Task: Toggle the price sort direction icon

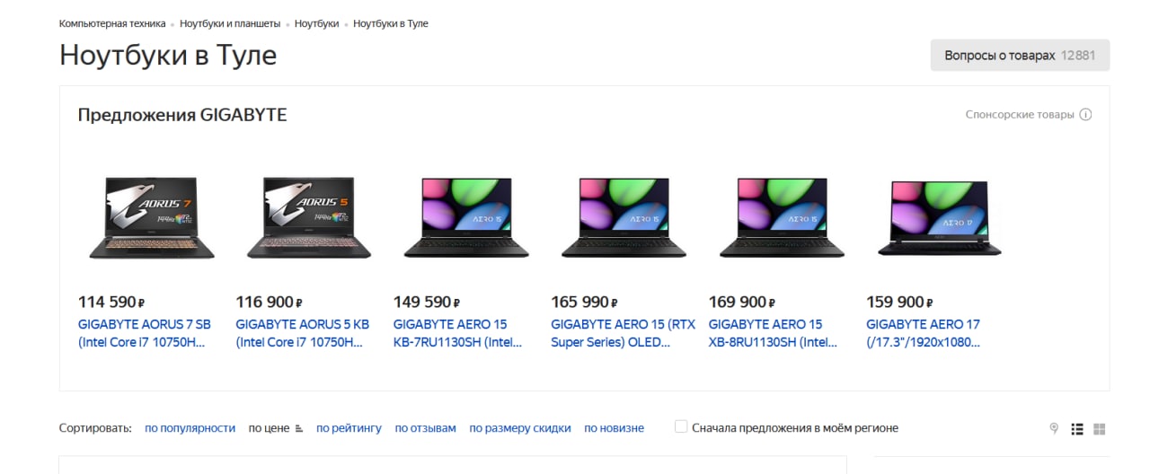Action: coord(299,428)
